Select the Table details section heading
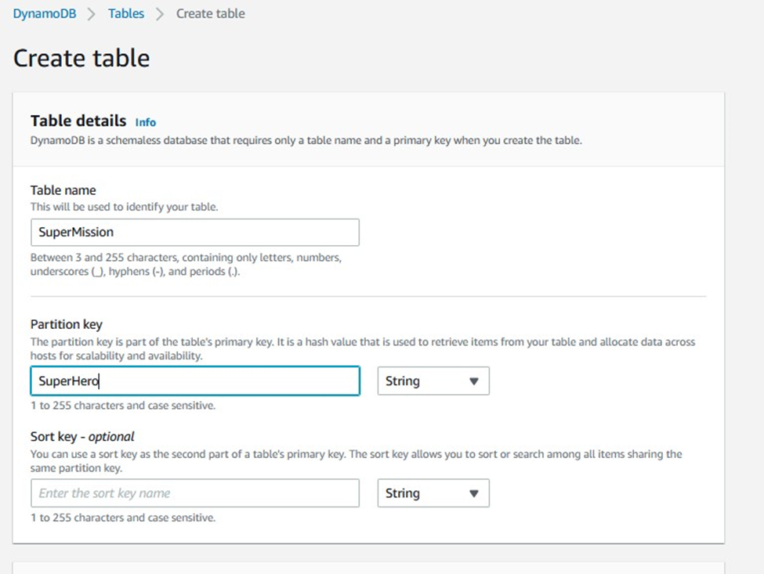 tap(78, 121)
